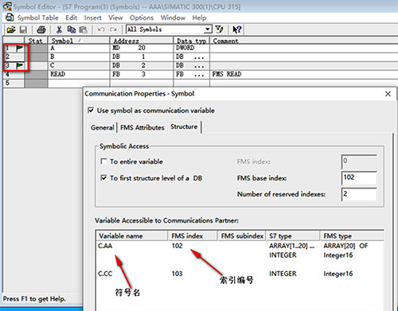Click the Paste clipboard icon
Screen dimensions: 398x311
click(84, 29)
